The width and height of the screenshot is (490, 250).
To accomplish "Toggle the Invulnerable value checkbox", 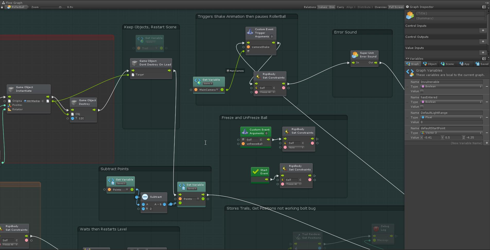I will click(x=422, y=91).
